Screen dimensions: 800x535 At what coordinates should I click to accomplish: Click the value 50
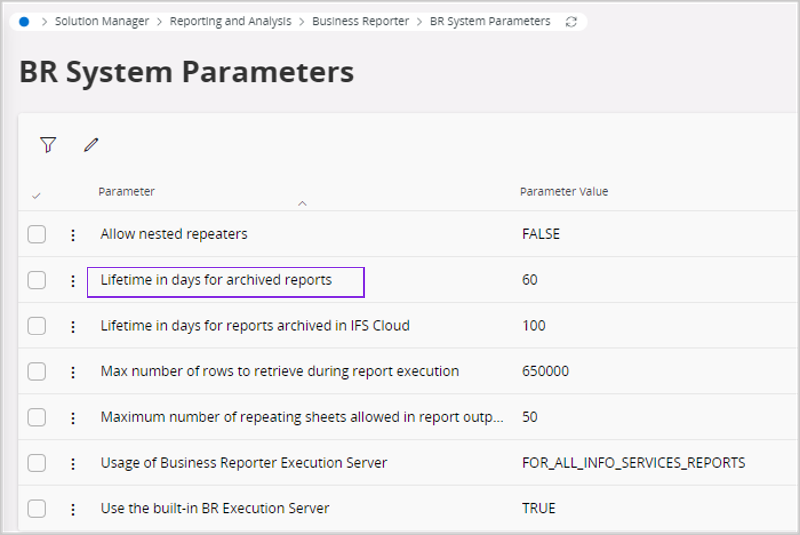coord(530,417)
